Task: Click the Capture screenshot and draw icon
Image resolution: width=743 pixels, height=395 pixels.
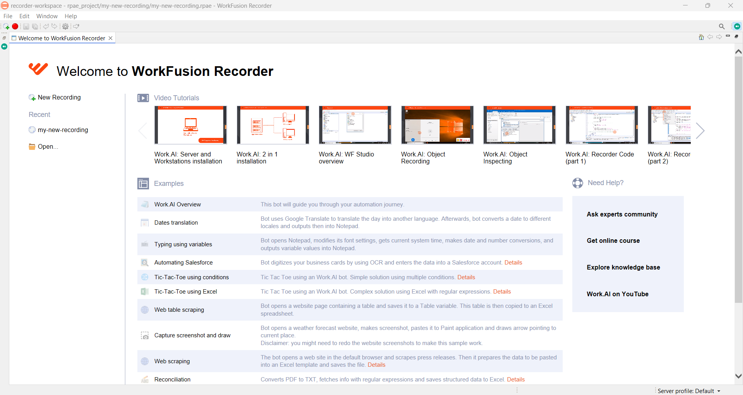Action: pyautogui.click(x=145, y=335)
